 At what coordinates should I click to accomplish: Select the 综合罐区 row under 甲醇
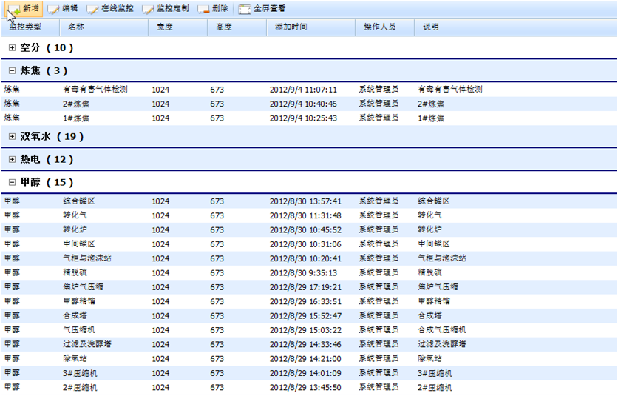coord(79,201)
